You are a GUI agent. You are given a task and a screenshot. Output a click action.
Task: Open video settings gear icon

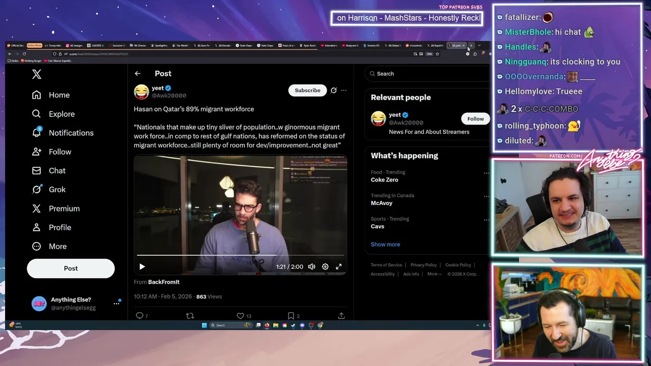pyautogui.click(x=325, y=266)
